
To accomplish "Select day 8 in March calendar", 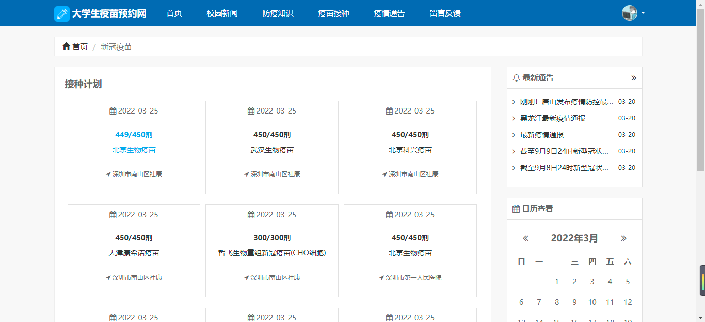I will click(x=557, y=302).
